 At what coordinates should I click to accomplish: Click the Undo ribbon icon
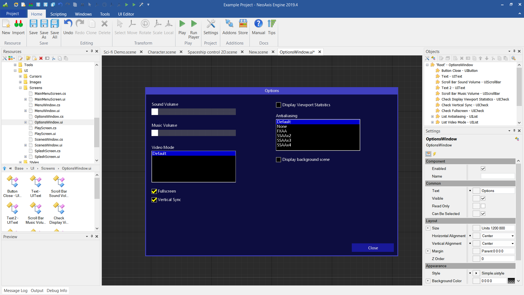coord(68,24)
